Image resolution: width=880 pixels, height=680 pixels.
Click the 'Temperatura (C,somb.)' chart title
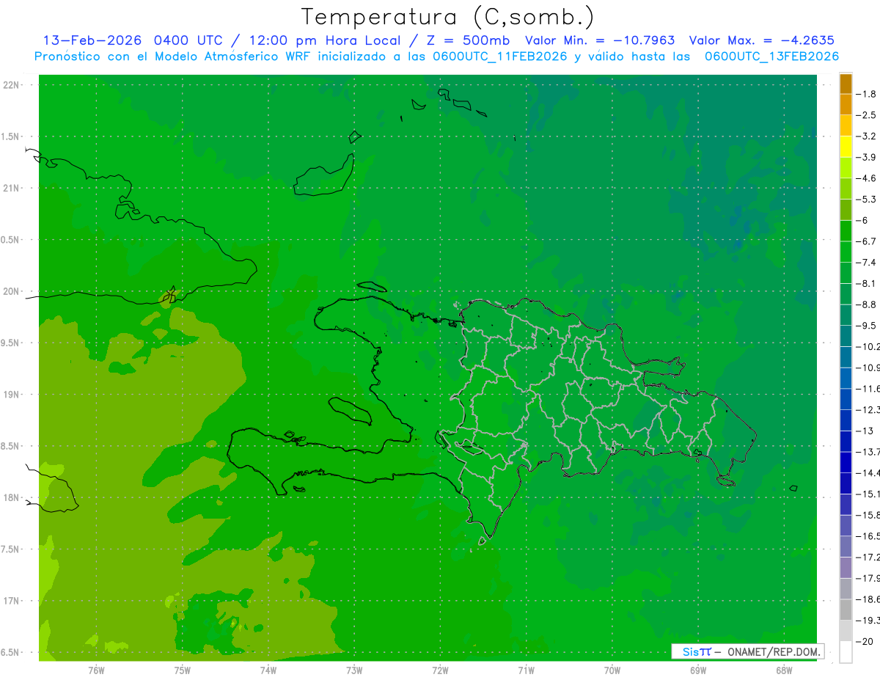[448, 17]
